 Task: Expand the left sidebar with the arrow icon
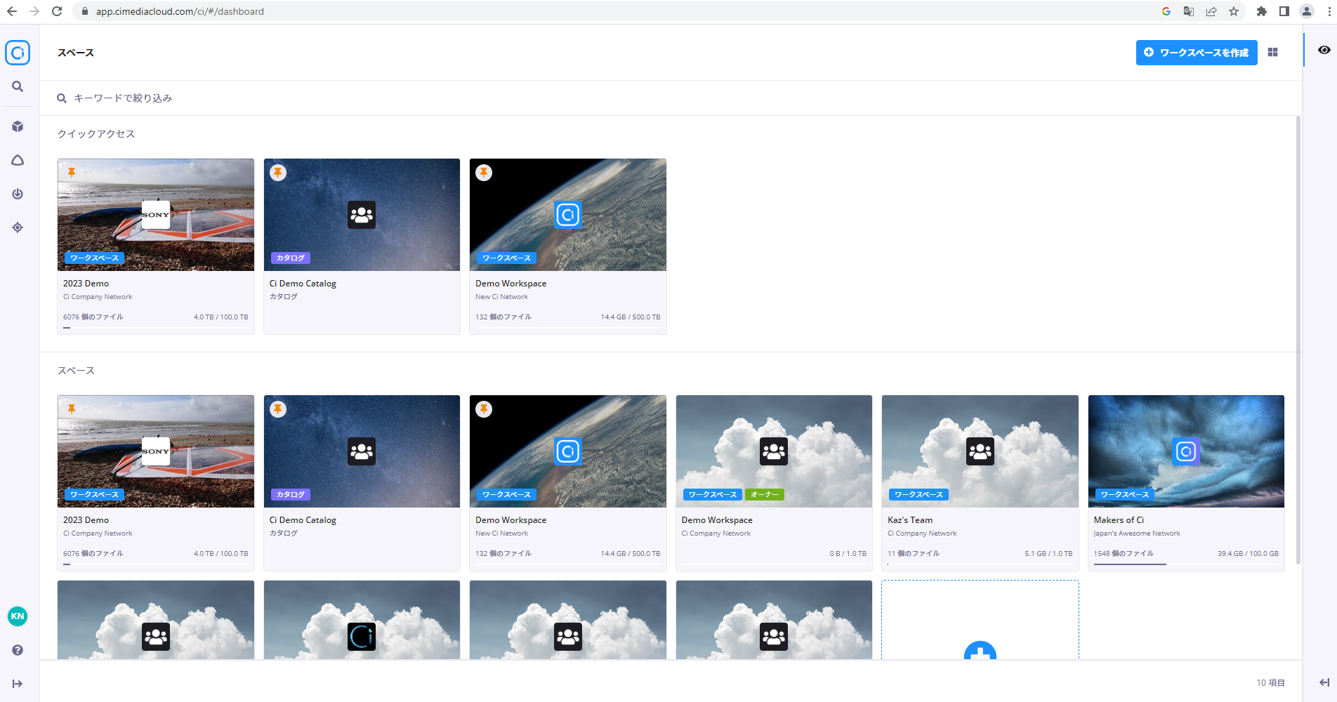click(18, 684)
